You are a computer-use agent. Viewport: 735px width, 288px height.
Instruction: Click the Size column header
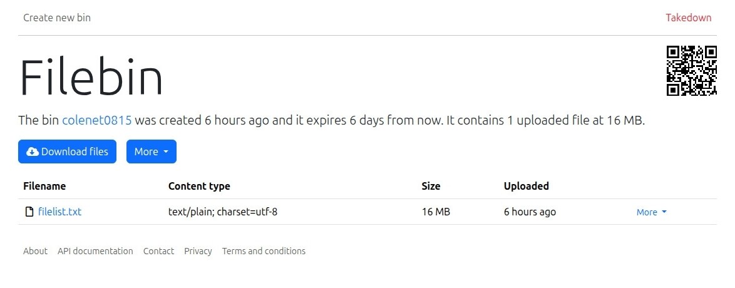[431, 186]
